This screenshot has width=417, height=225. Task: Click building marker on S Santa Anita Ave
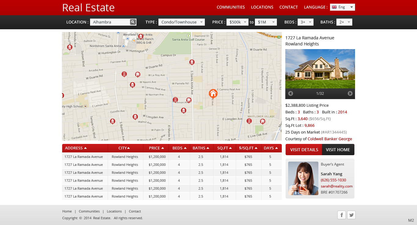(192, 62)
